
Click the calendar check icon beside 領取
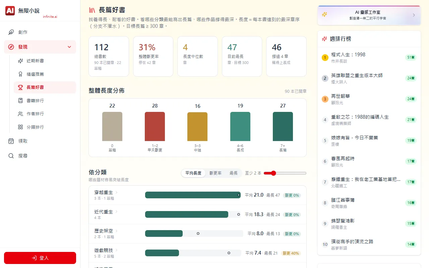[x=11, y=141]
